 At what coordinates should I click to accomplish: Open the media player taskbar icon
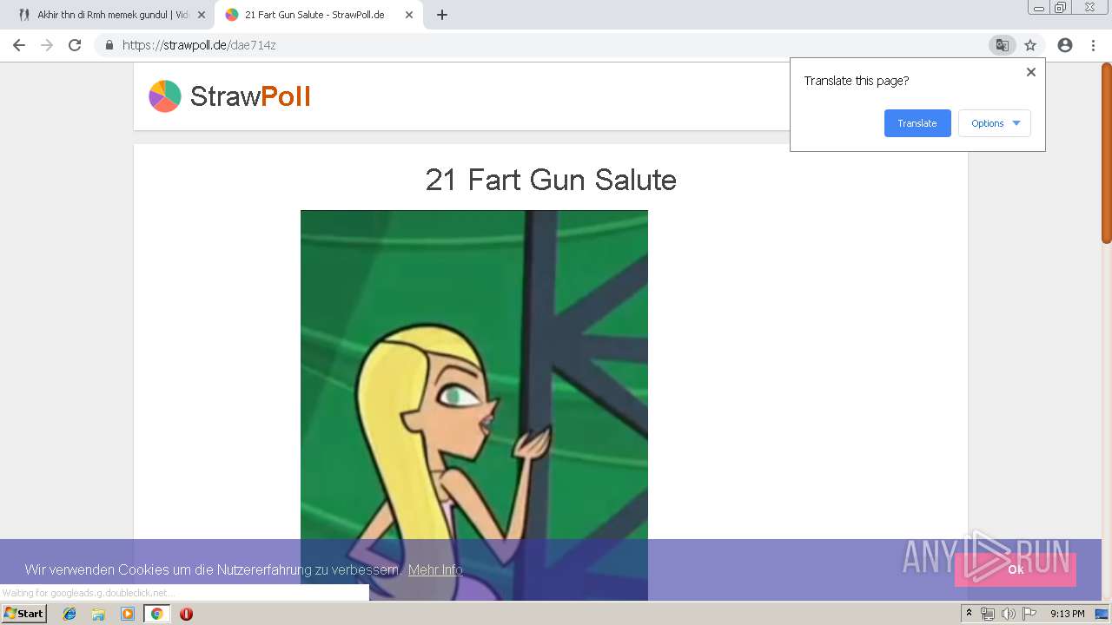(x=128, y=614)
